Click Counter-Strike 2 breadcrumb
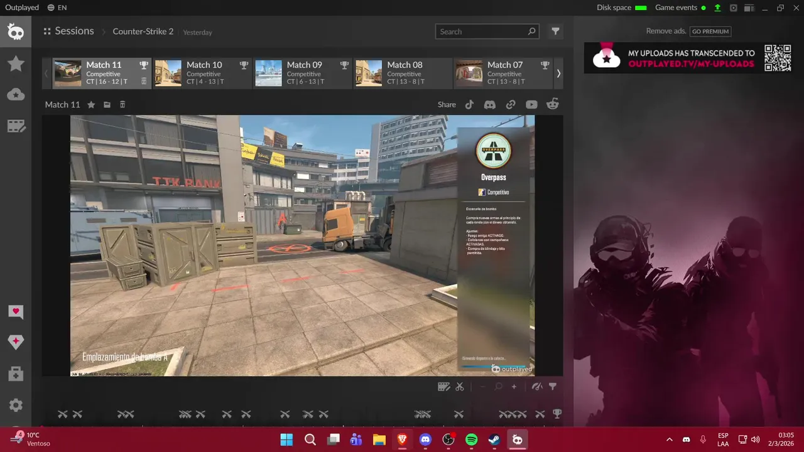 [x=143, y=31]
